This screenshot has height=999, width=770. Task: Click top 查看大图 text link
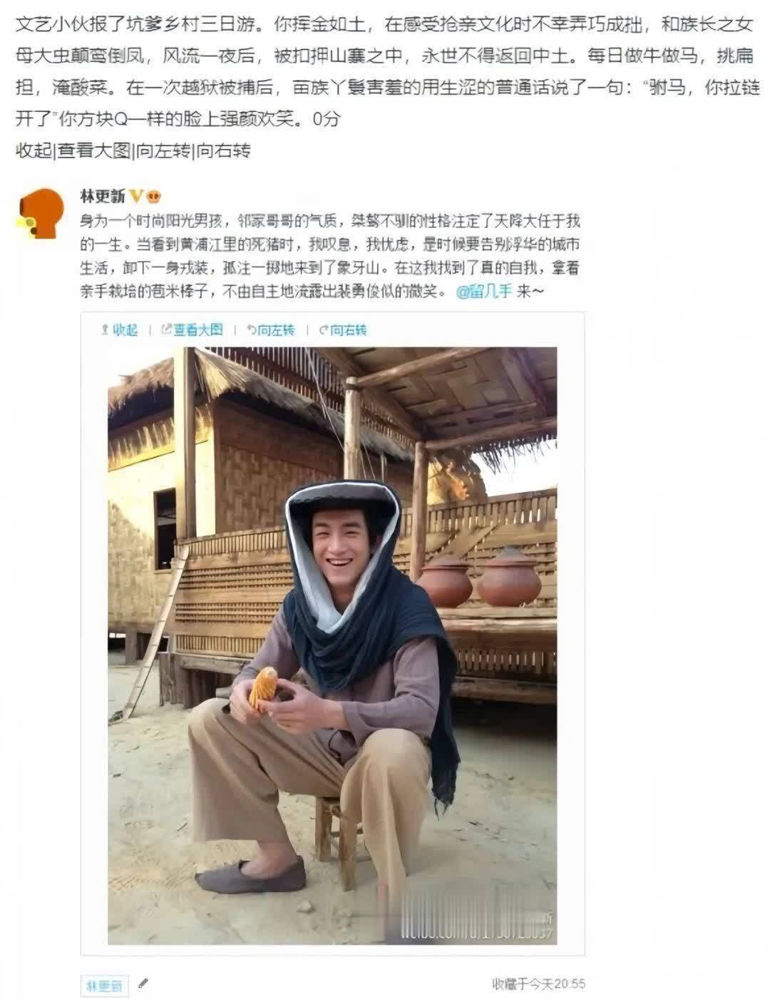click(93, 150)
